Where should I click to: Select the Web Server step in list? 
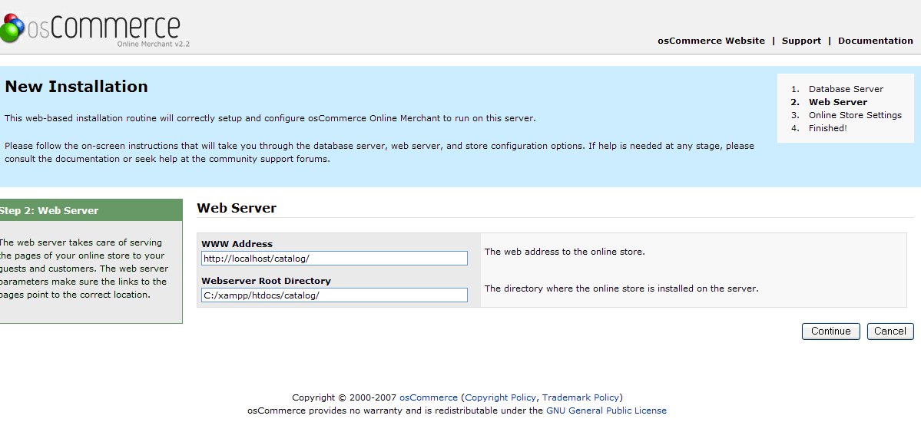837,102
